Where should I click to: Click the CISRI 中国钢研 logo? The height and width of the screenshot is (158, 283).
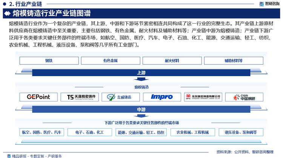tap(244, 97)
